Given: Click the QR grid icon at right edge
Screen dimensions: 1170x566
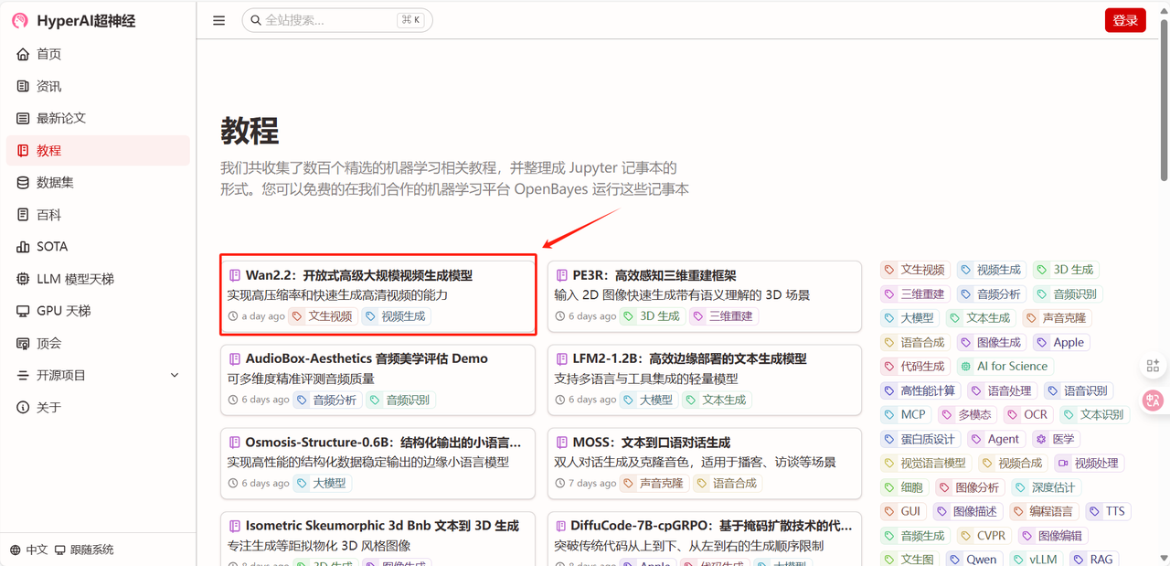Looking at the screenshot, I should click(1153, 366).
